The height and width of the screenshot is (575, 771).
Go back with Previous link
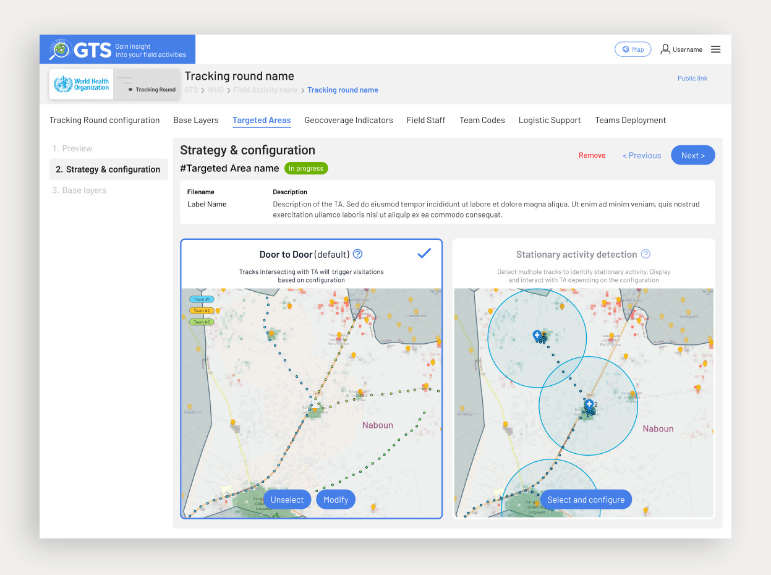(x=641, y=156)
